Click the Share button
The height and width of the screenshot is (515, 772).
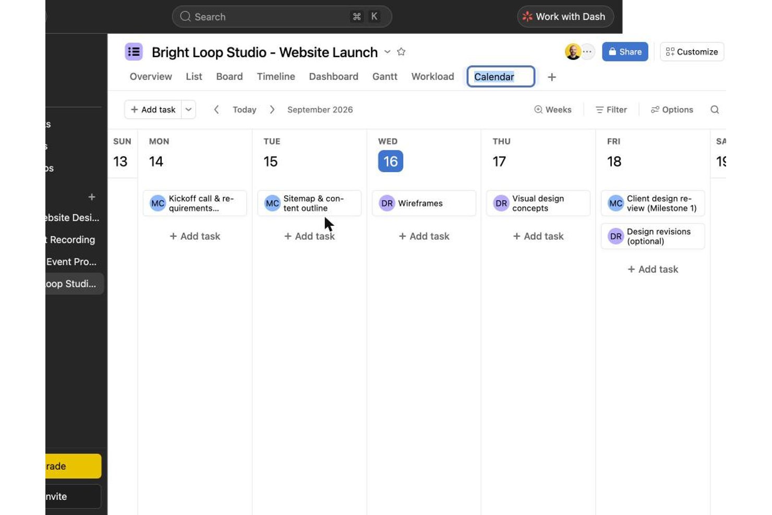pyautogui.click(x=625, y=52)
